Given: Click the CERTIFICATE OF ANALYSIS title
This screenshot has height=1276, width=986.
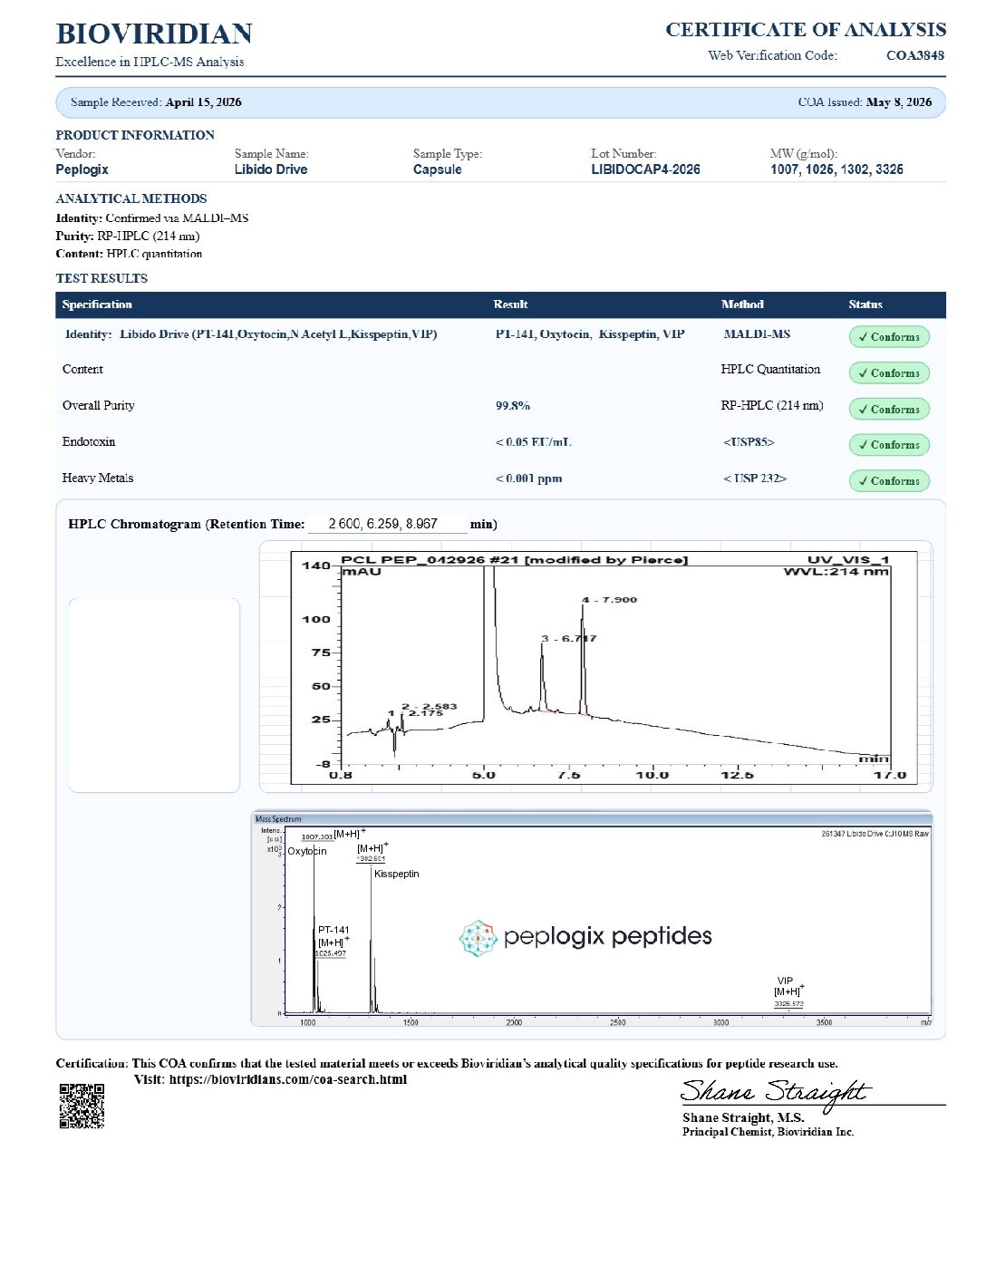Looking at the screenshot, I should pyautogui.click(x=806, y=30).
